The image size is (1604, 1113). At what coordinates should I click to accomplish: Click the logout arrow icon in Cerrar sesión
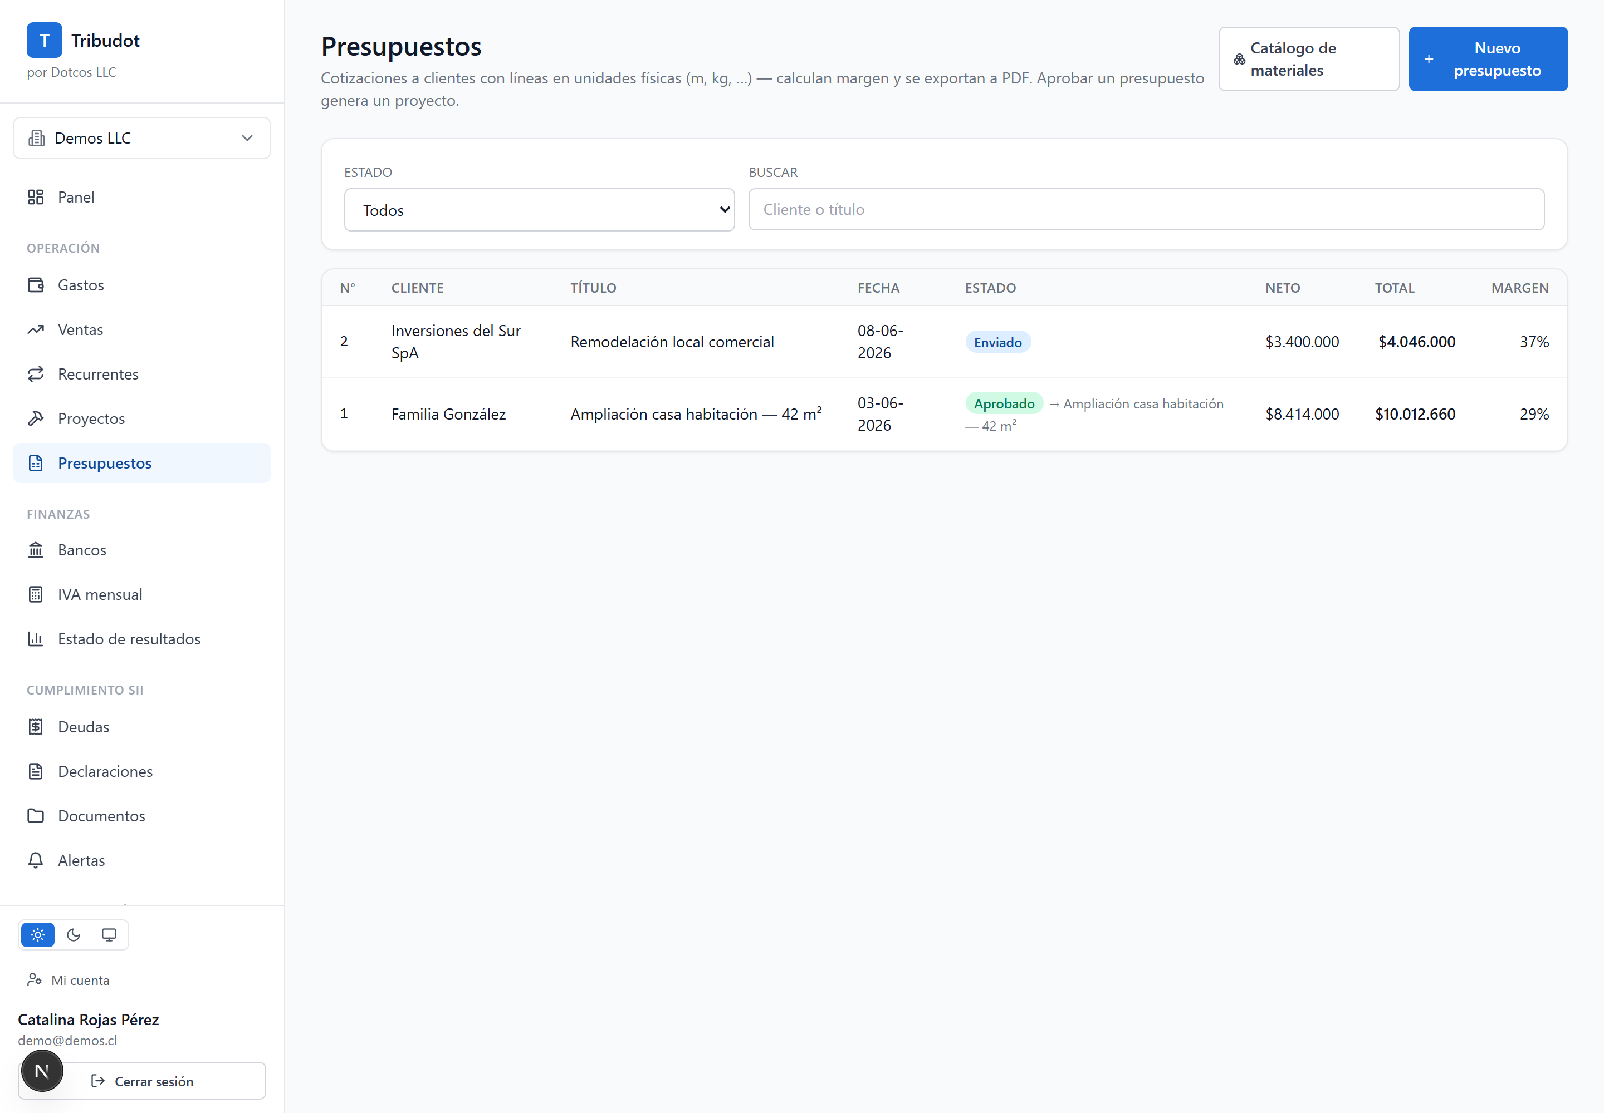click(x=99, y=1081)
